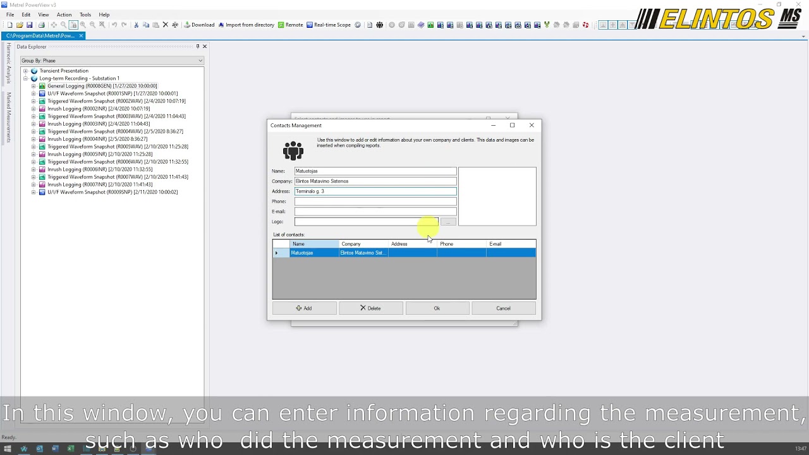
Task: Expand the General Logging (R0008GEN) node
Action: point(33,86)
